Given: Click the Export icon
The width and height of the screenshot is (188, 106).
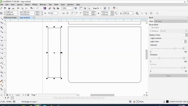Looking at the screenshot, I should (x=54, y=8).
